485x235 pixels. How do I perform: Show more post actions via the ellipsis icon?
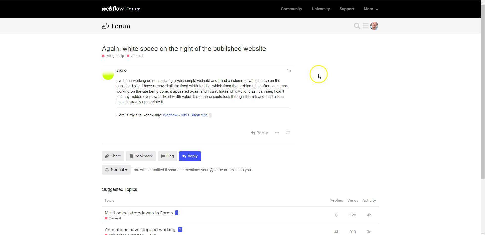pos(277,133)
